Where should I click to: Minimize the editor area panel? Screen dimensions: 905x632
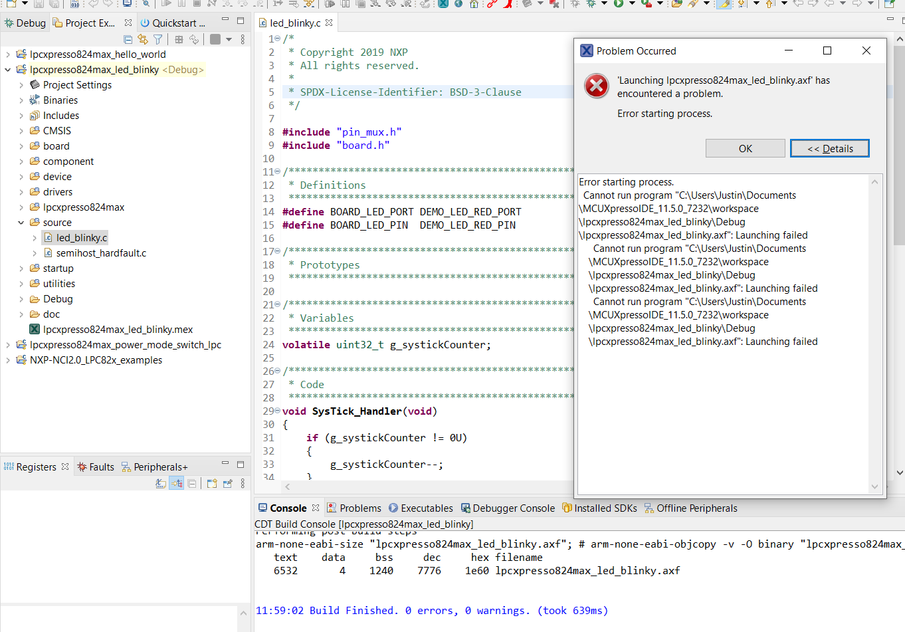890,20
